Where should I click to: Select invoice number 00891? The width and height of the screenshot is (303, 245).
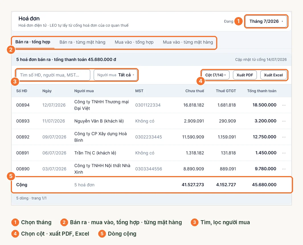click(23, 153)
